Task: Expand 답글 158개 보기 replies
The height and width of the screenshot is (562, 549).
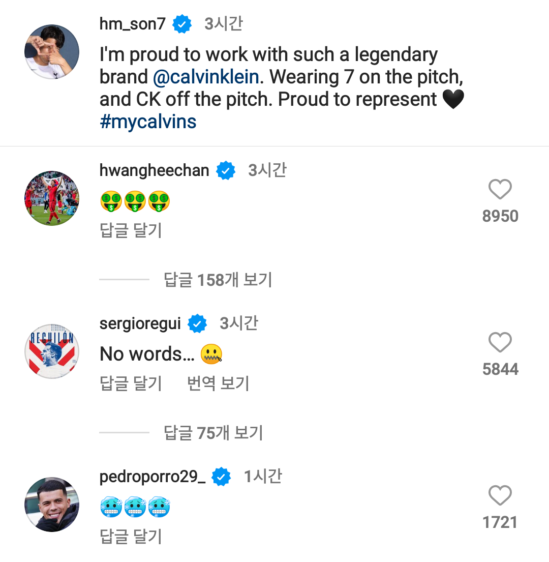Action: click(x=218, y=280)
